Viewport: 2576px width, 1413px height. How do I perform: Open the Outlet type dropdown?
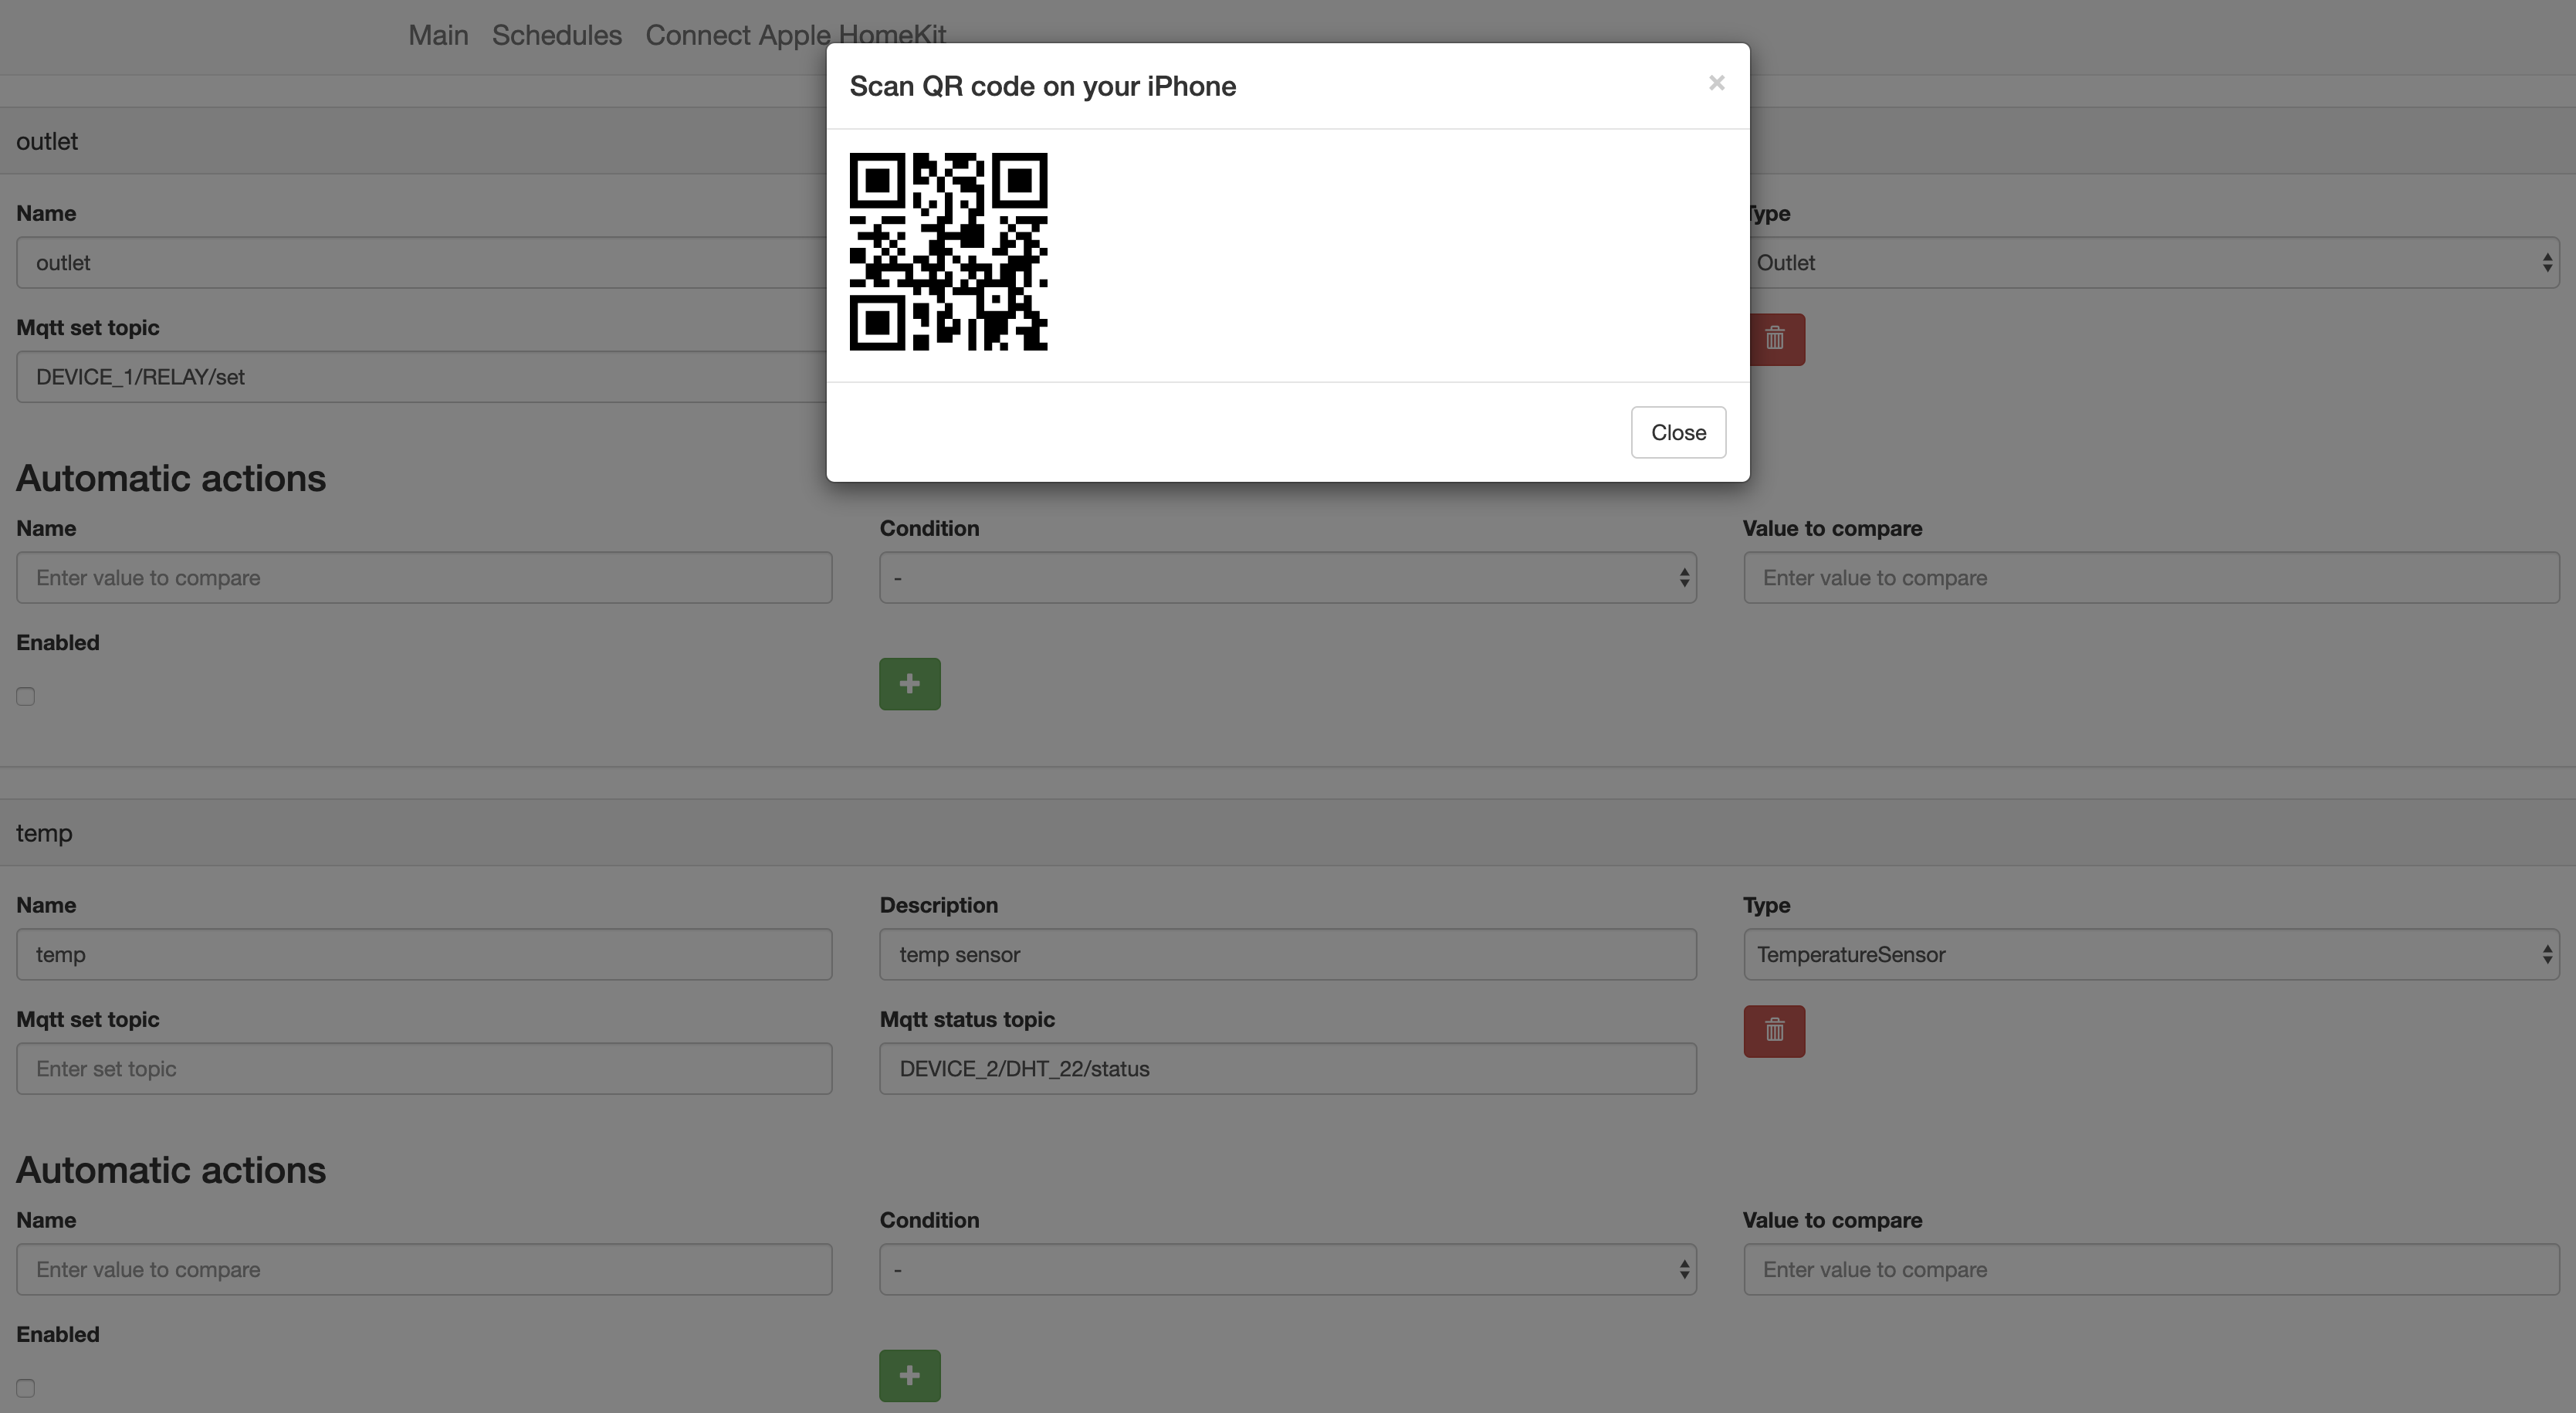(2150, 263)
